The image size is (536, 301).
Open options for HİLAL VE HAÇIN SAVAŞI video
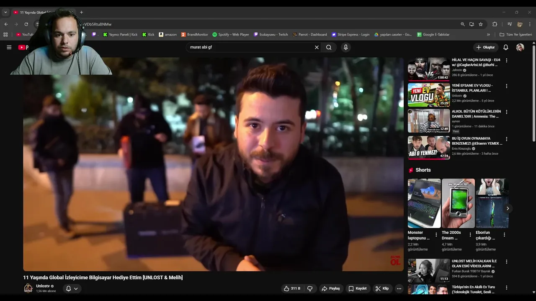506,61
